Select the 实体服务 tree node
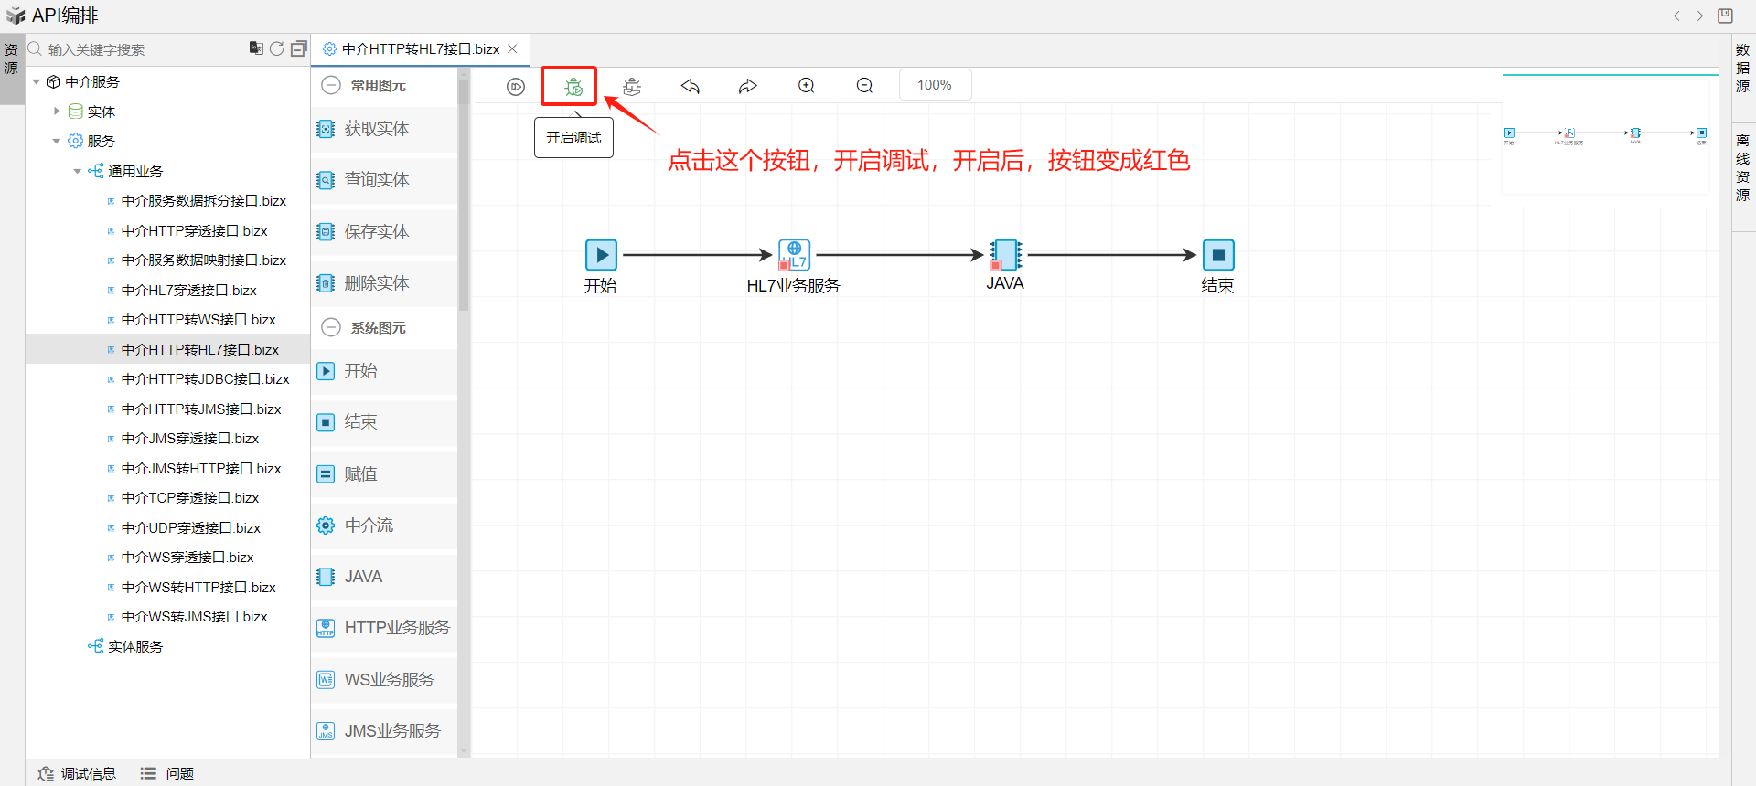Image resolution: width=1756 pixels, height=786 pixels. pos(135,647)
